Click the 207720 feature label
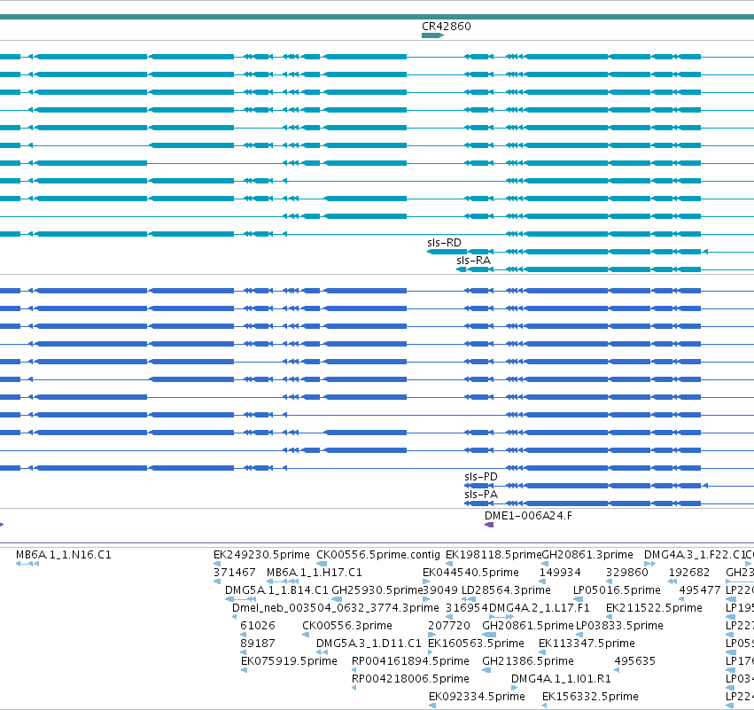Image resolution: width=754 pixels, height=710 pixels. click(449, 626)
